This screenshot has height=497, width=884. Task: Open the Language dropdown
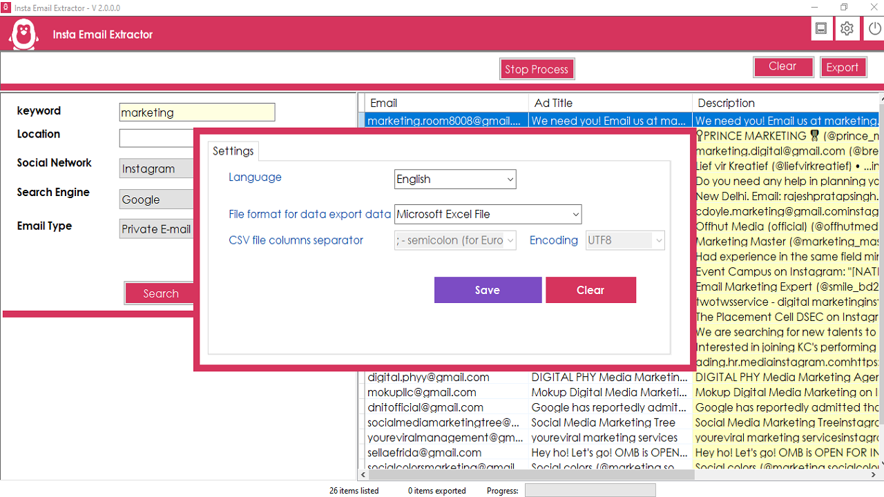click(x=454, y=179)
